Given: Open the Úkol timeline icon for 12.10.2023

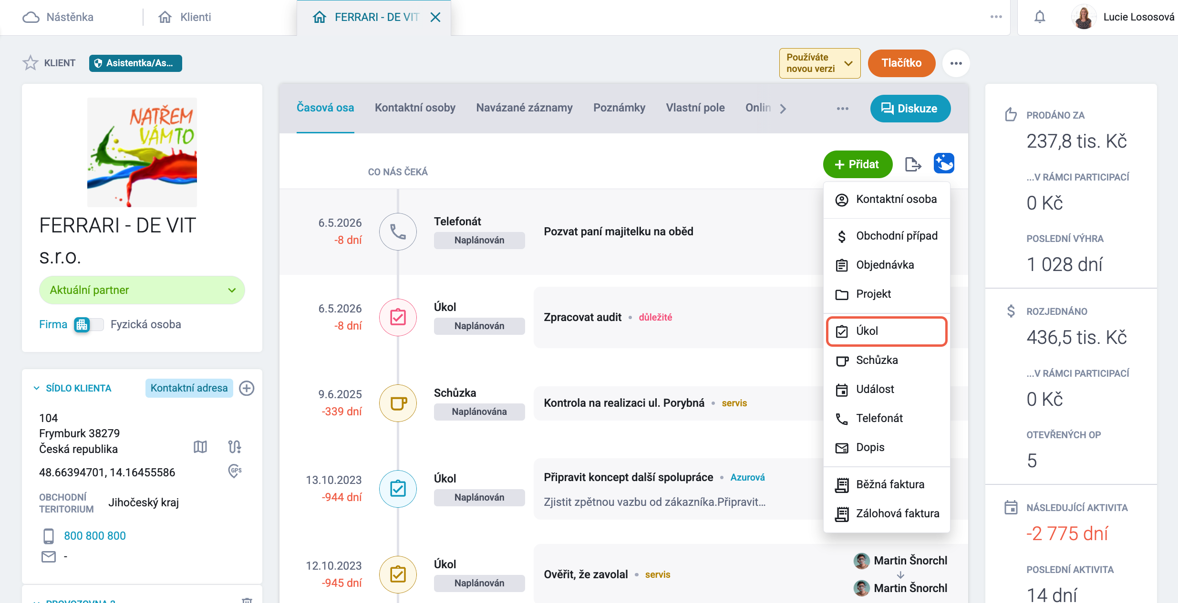Looking at the screenshot, I should point(398,574).
